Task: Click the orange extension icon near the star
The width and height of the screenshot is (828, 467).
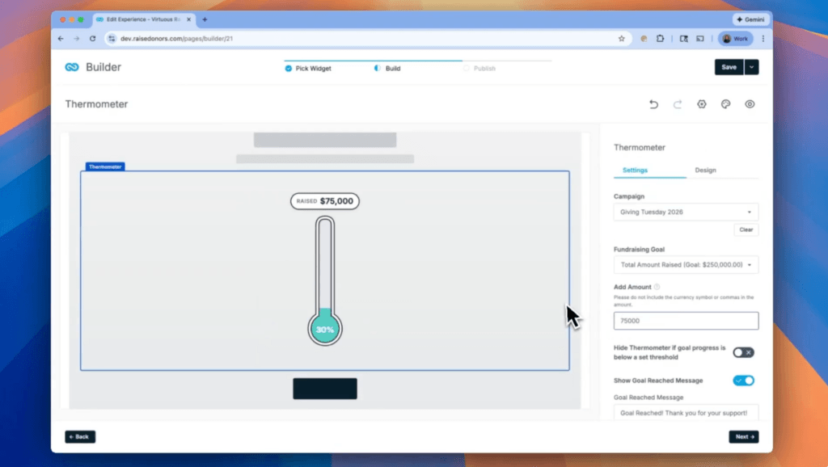Action: pyautogui.click(x=644, y=39)
